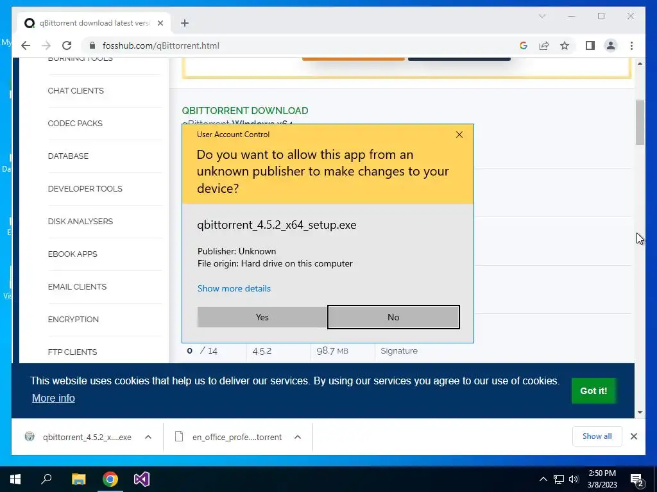Click No in User Account Control dialog
Screen dimensions: 657x492
pyautogui.click(x=393, y=317)
